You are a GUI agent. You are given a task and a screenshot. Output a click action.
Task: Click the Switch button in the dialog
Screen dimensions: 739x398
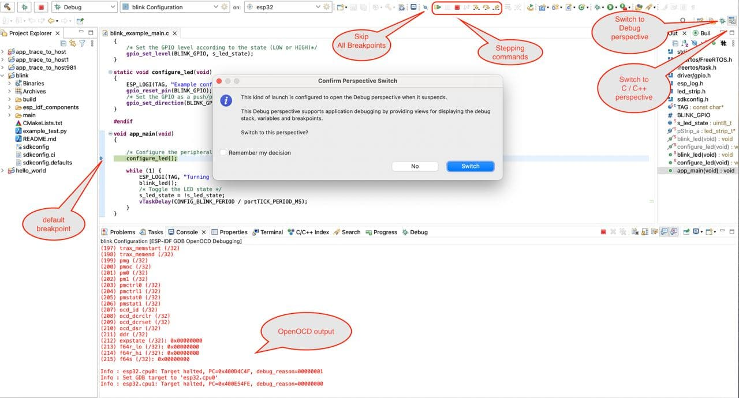(x=470, y=166)
